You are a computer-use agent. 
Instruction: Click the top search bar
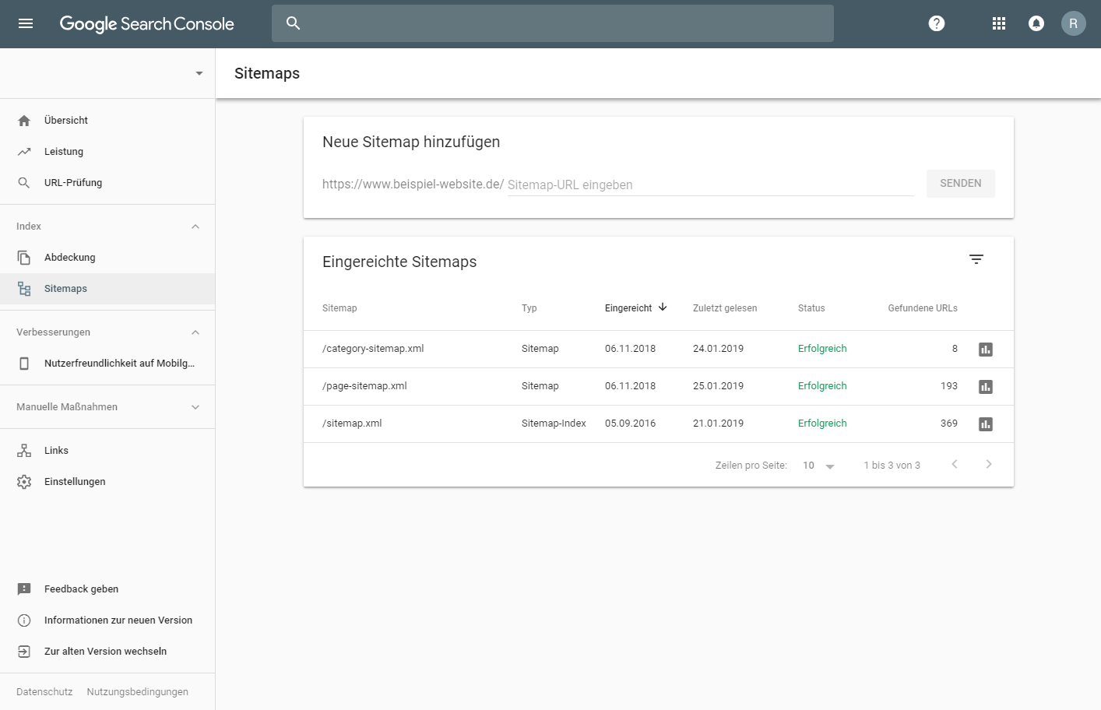point(553,23)
